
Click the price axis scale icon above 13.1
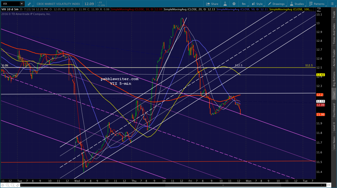tap(319, 10)
